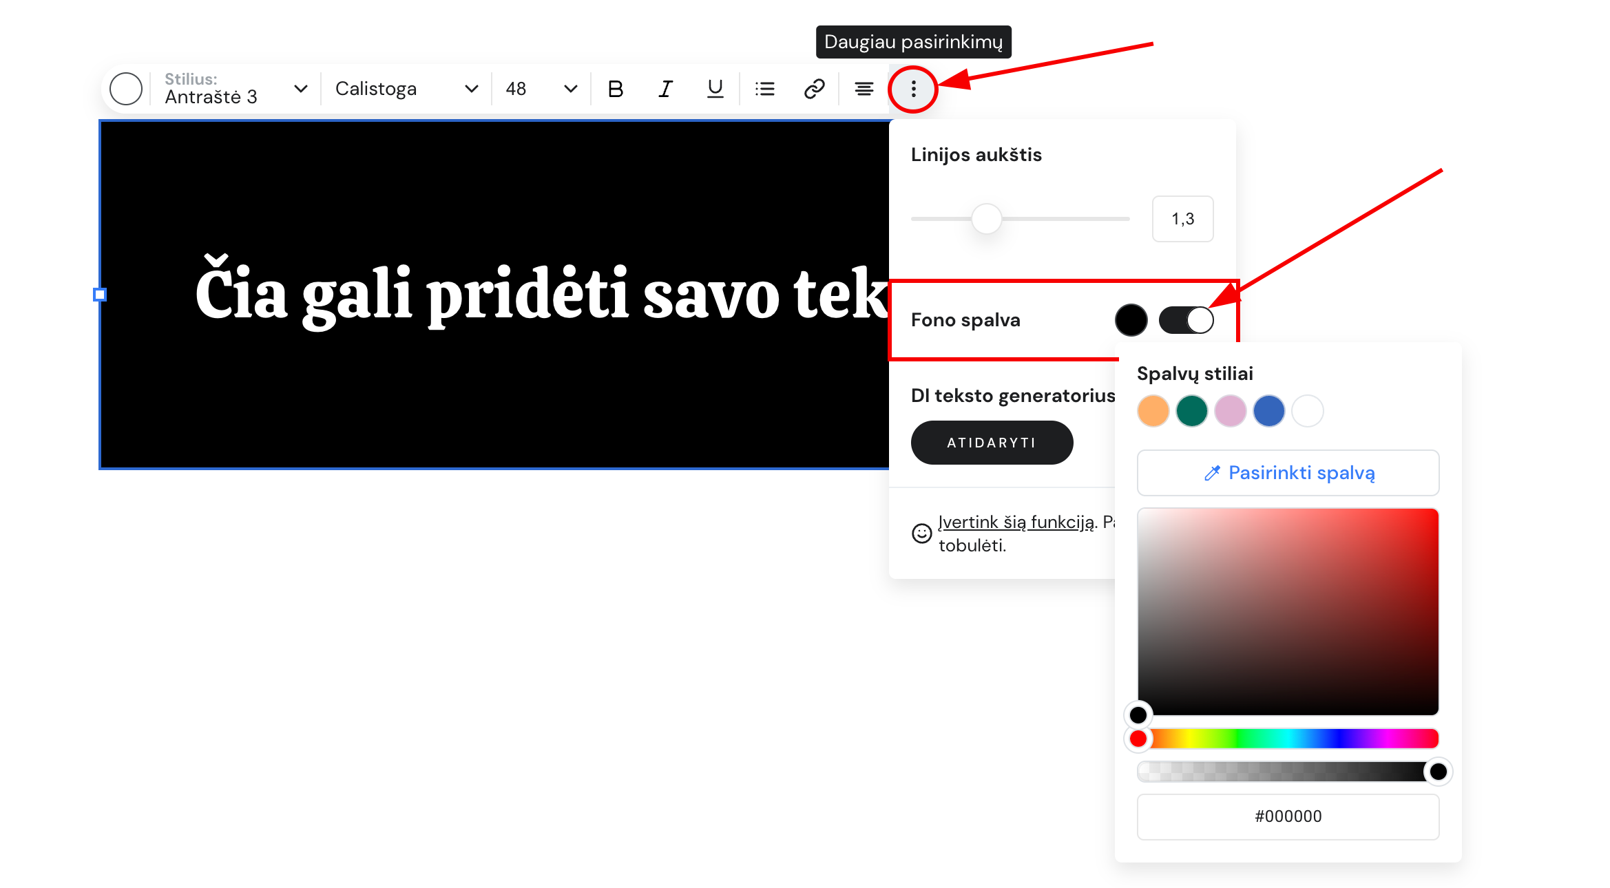Viewport: 1610px width, 888px height.
Task: Open text alignment options
Action: coord(864,89)
